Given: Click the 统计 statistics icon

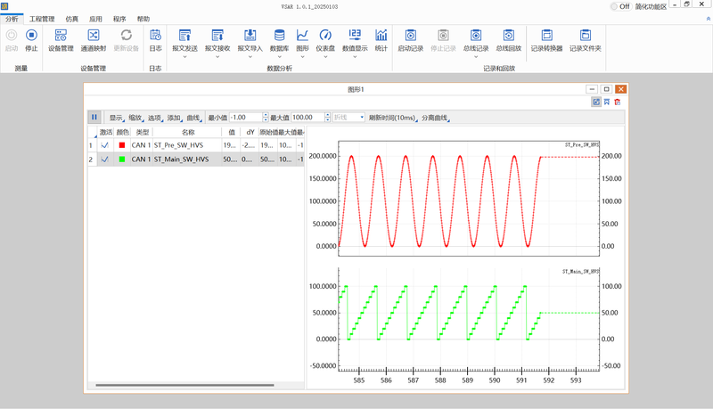Looking at the screenshot, I should [381, 39].
